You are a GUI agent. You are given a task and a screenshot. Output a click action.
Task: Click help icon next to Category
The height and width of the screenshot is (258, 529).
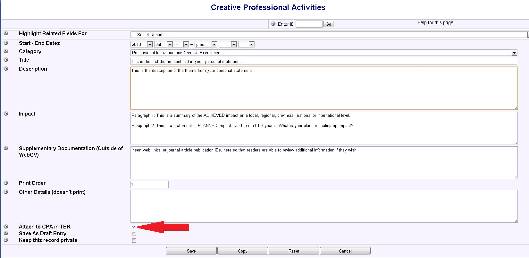6,51
